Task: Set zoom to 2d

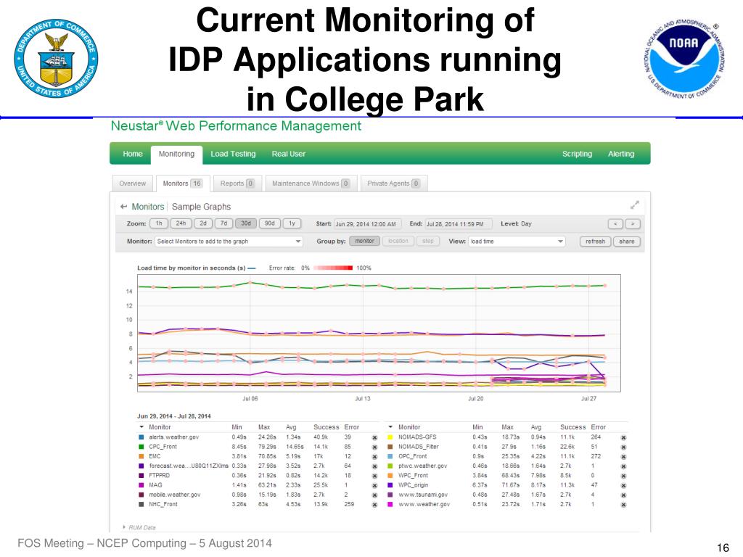Action: pyautogui.click(x=203, y=223)
